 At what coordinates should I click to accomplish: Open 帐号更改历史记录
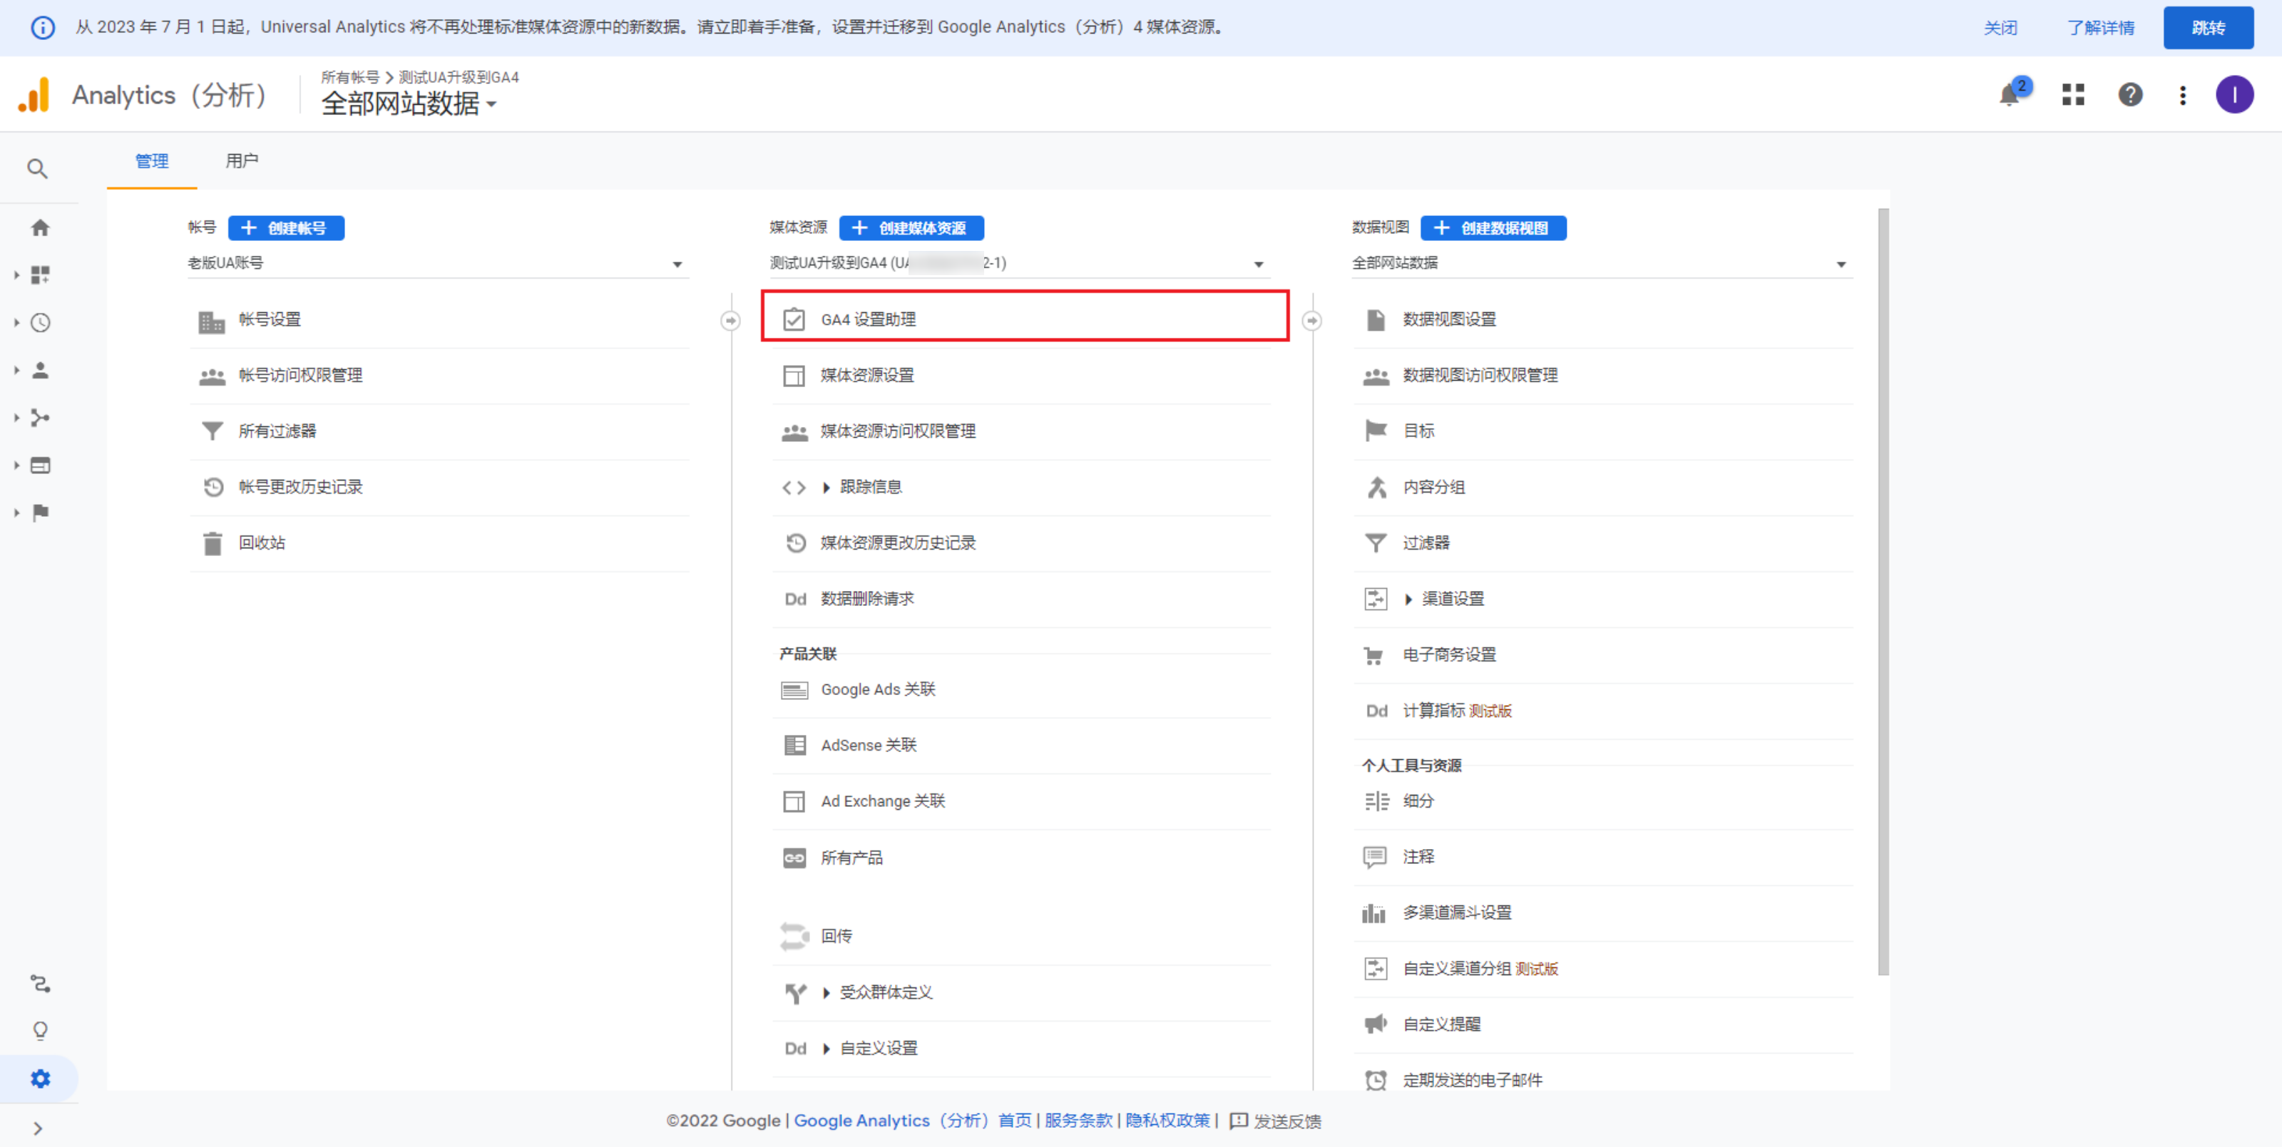(x=439, y=487)
